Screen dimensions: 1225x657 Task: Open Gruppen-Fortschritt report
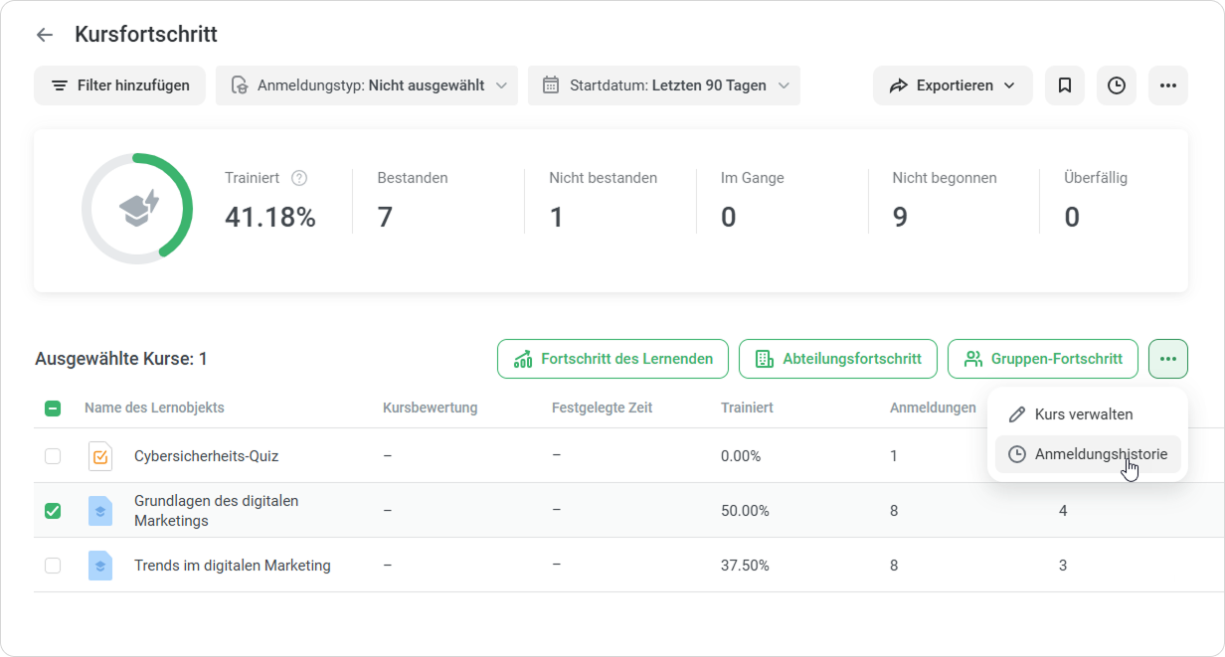click(1043, 359)
